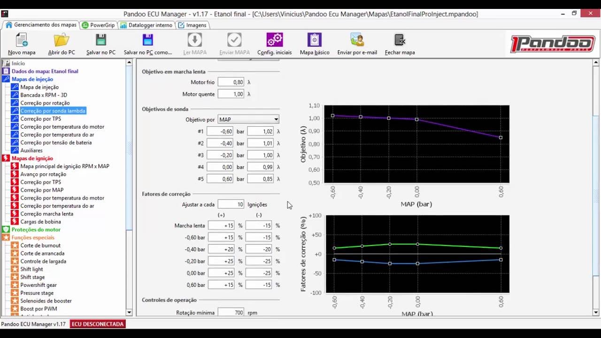Click ECU DESCONECTADA status indicator
Viewport: 601px width, 338px height.
click(x=98, y=324)
